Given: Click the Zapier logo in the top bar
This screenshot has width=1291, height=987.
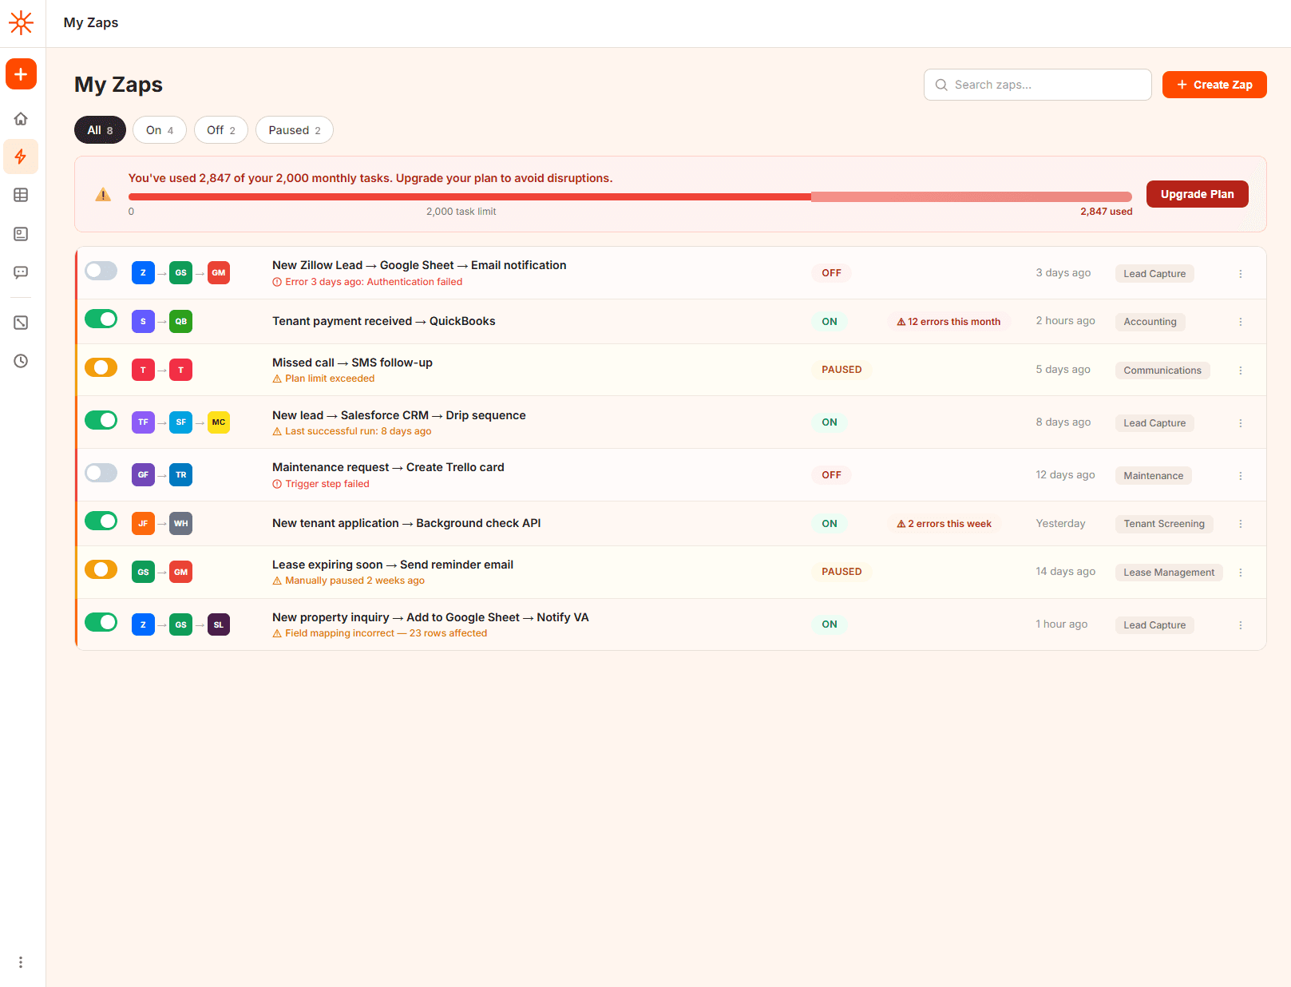Looking at the screenshot, I should pos(21,23).
